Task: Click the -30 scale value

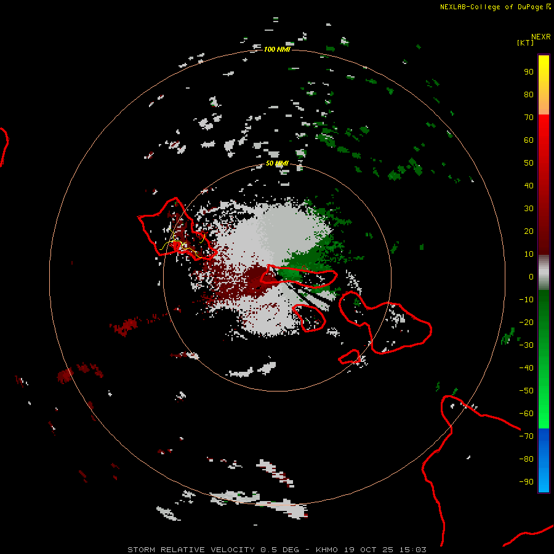Action: (x=526, y=345)
